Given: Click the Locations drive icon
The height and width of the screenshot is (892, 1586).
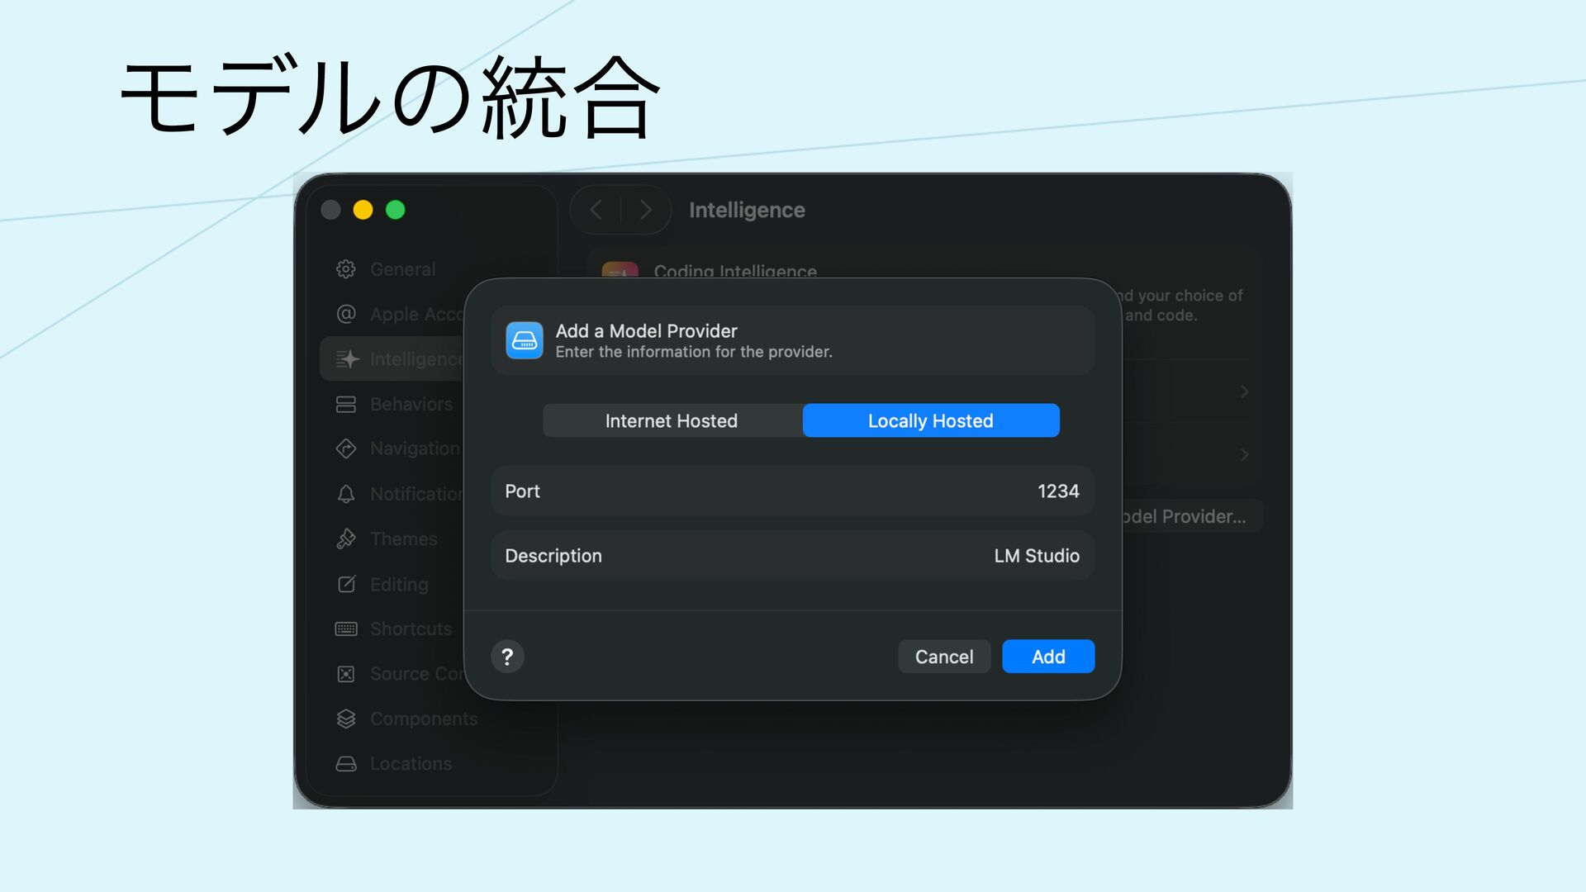Looking at the screenshot, I should click(346, 764).
